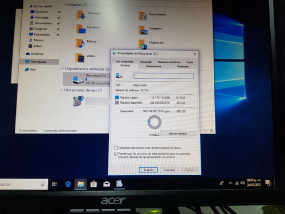Collapse the Carpetas (7) group
285x214 pixels.
click(65, 5)
